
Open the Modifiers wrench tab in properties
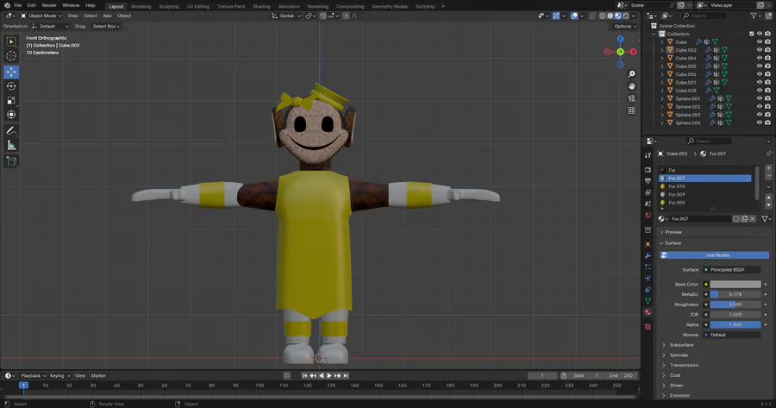click(x=648, y=256)
